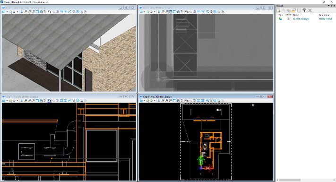Open View Attributes in the floor plan view

(141, 100)
